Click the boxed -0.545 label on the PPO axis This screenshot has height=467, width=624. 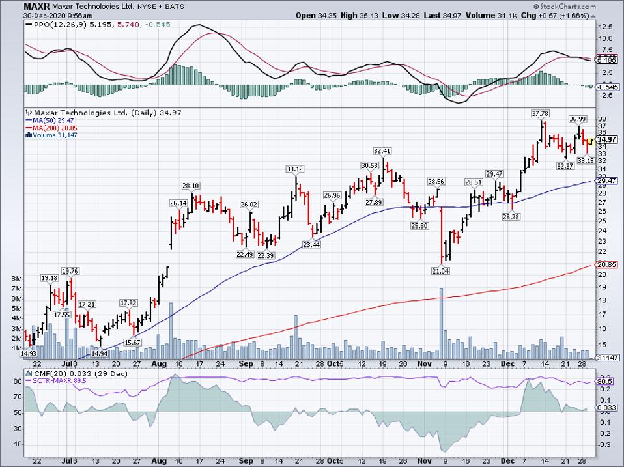[x=607, y=87]
